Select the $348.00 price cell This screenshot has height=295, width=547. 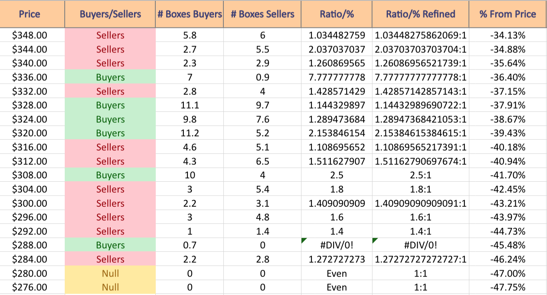[x=32, y=35]
